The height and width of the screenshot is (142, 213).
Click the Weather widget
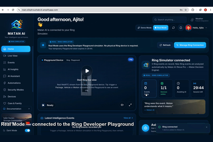tap(200, 20)
